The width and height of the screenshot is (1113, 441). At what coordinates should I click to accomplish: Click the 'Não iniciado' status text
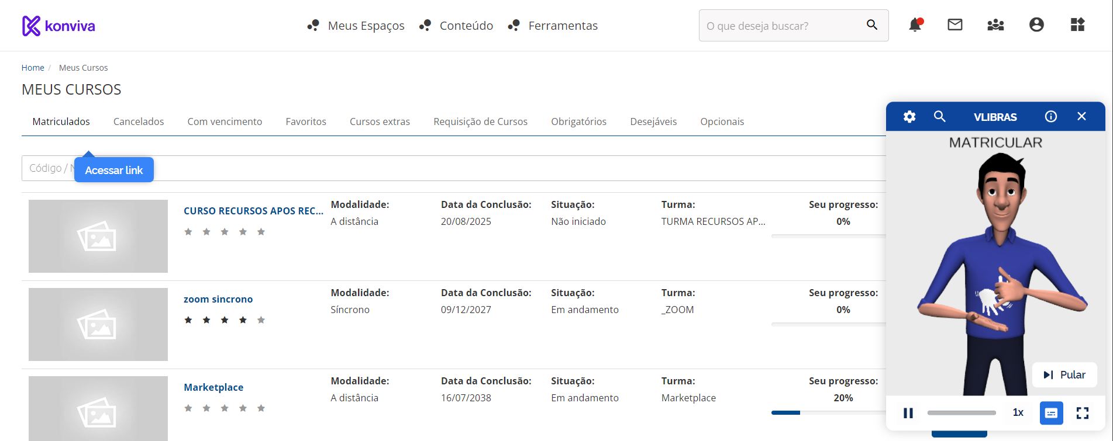(x=578, y=221)
